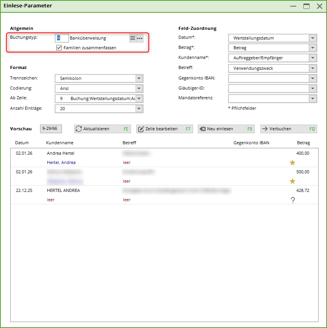The width and height of the screenshot is (327, 328).
Task: Open the Anzahl Einträge dropdown
Action: [x=139, y=109]
